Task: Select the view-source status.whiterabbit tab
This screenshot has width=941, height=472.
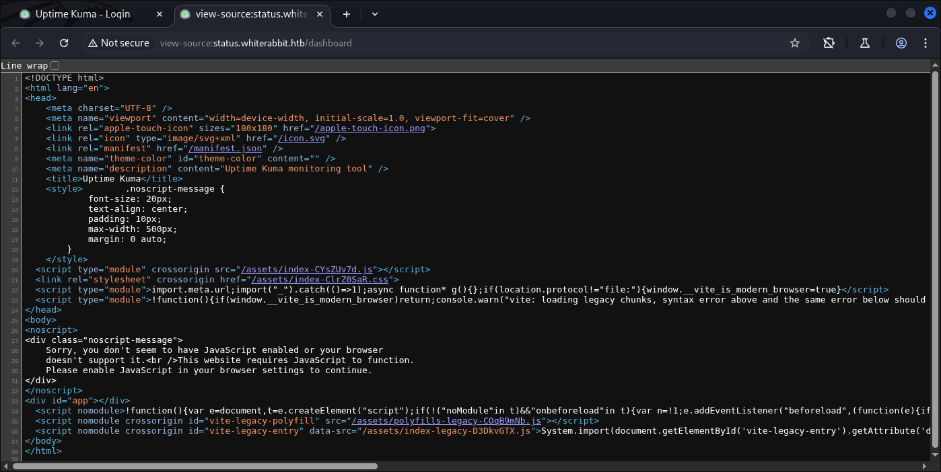Action: (250, 14)
